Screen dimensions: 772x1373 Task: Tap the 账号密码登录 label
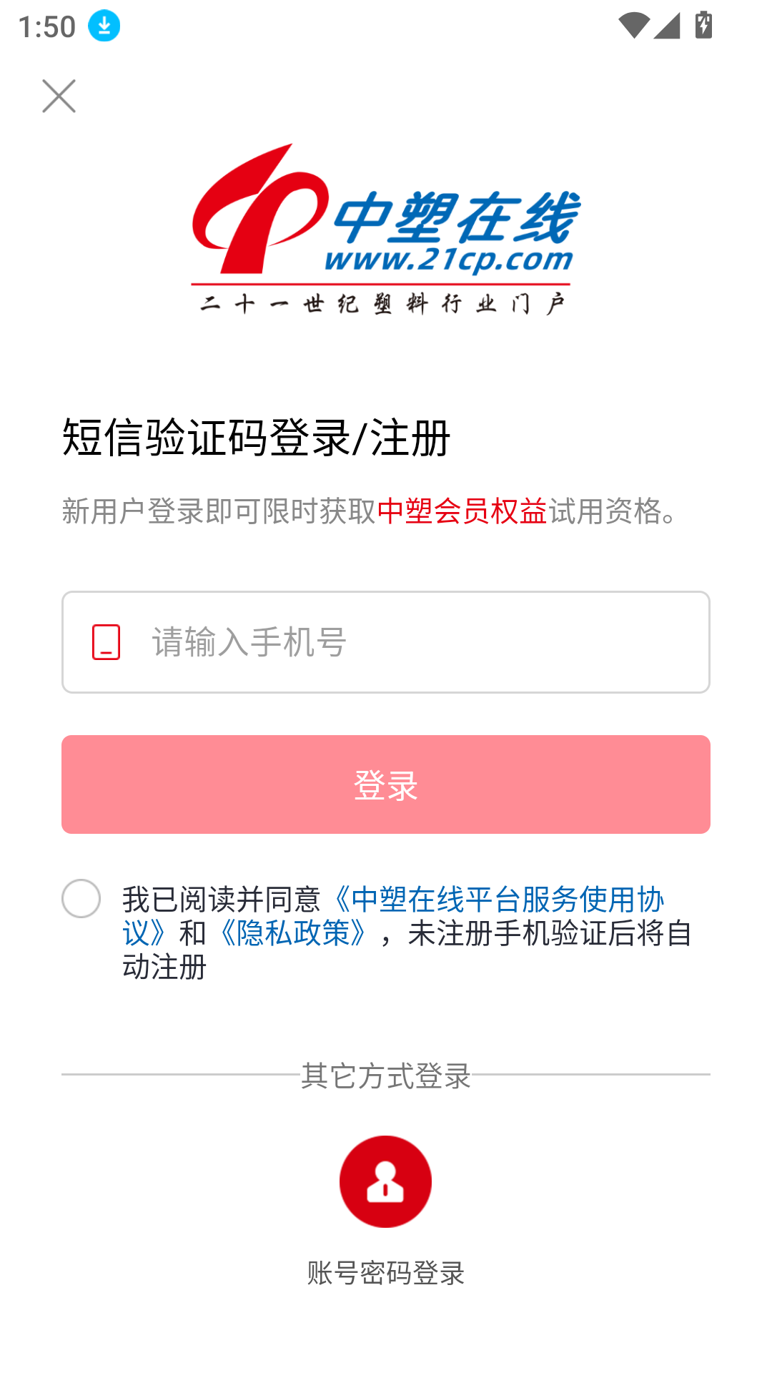385,1273
